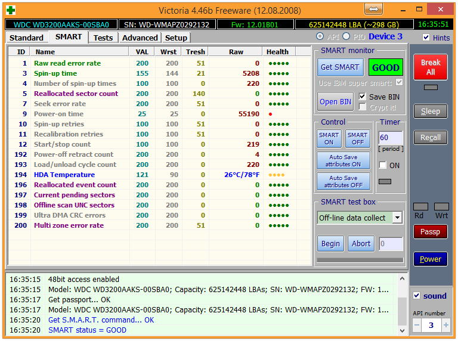Click the green cross app icon in title bar

[11, 11]
